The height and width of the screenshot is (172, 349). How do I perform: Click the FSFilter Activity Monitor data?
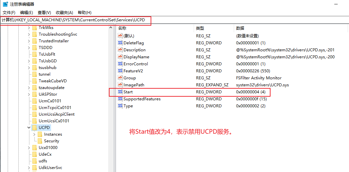coord(258,78)
